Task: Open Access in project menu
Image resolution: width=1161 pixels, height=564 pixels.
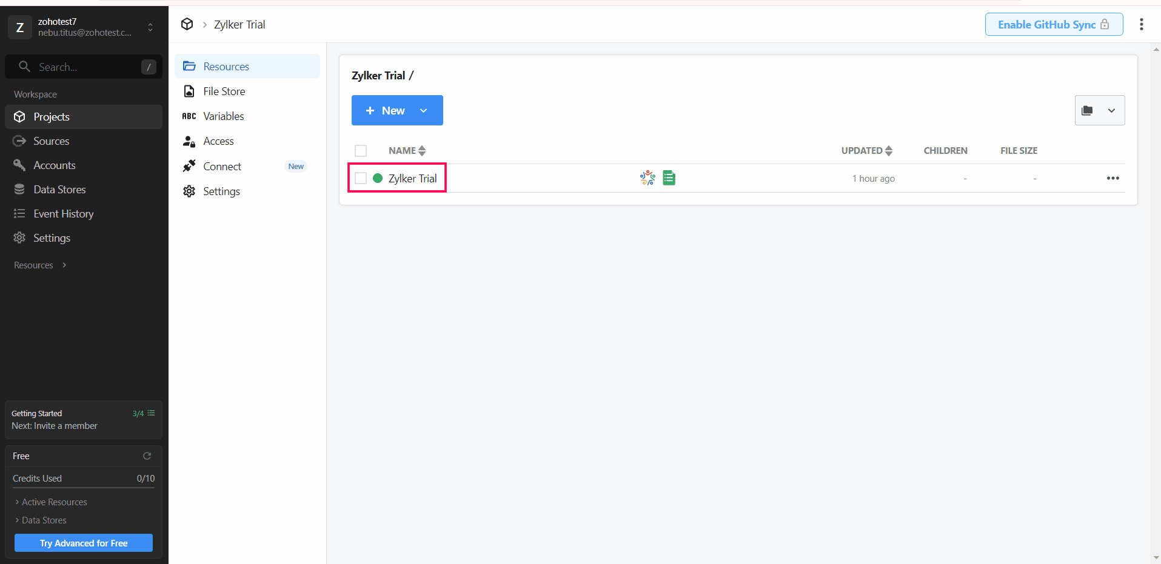Action: coord(247,141)
